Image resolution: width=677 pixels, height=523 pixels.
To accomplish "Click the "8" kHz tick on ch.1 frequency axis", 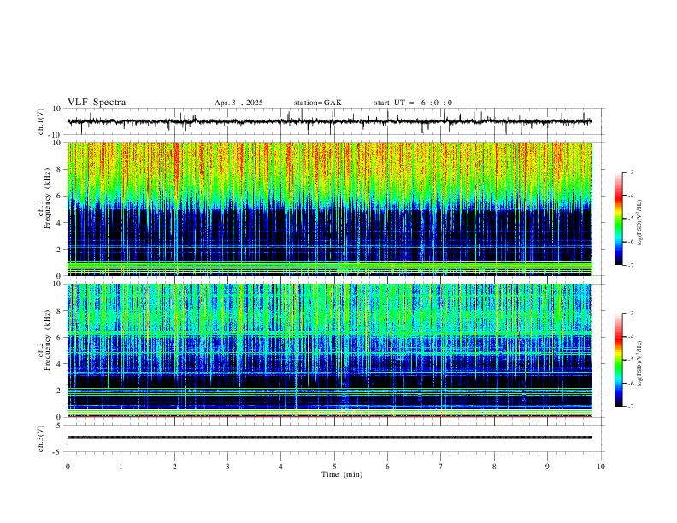I will 59,169.
